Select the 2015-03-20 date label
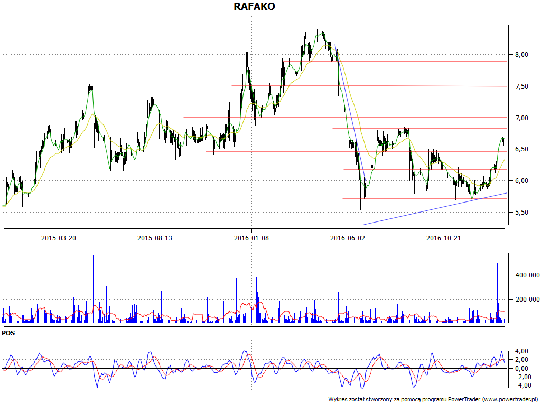Image resolution: width=541 pixels, height=405 pixels. coord(59,238)
